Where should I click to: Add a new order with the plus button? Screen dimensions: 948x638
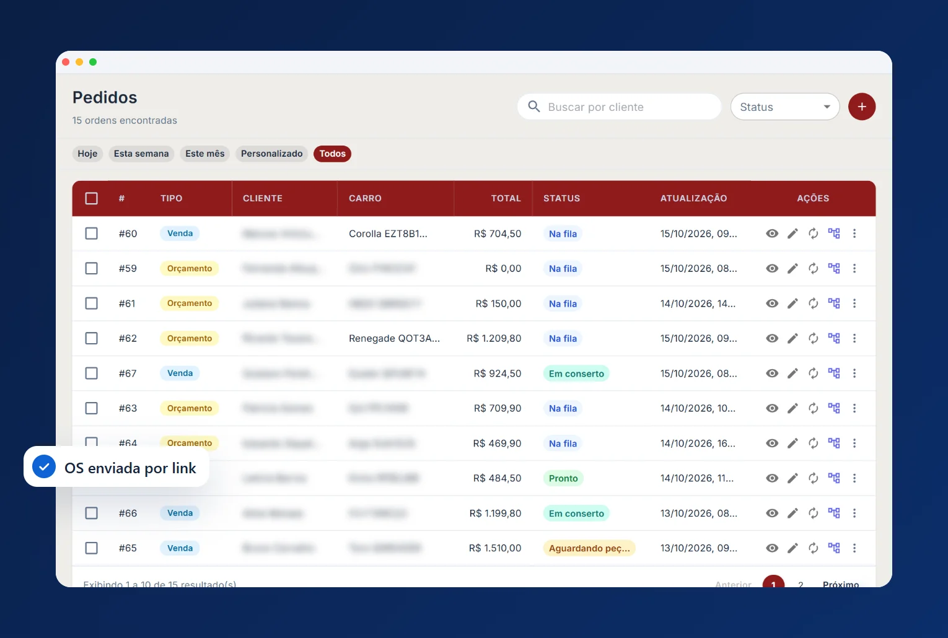(862, 107)
